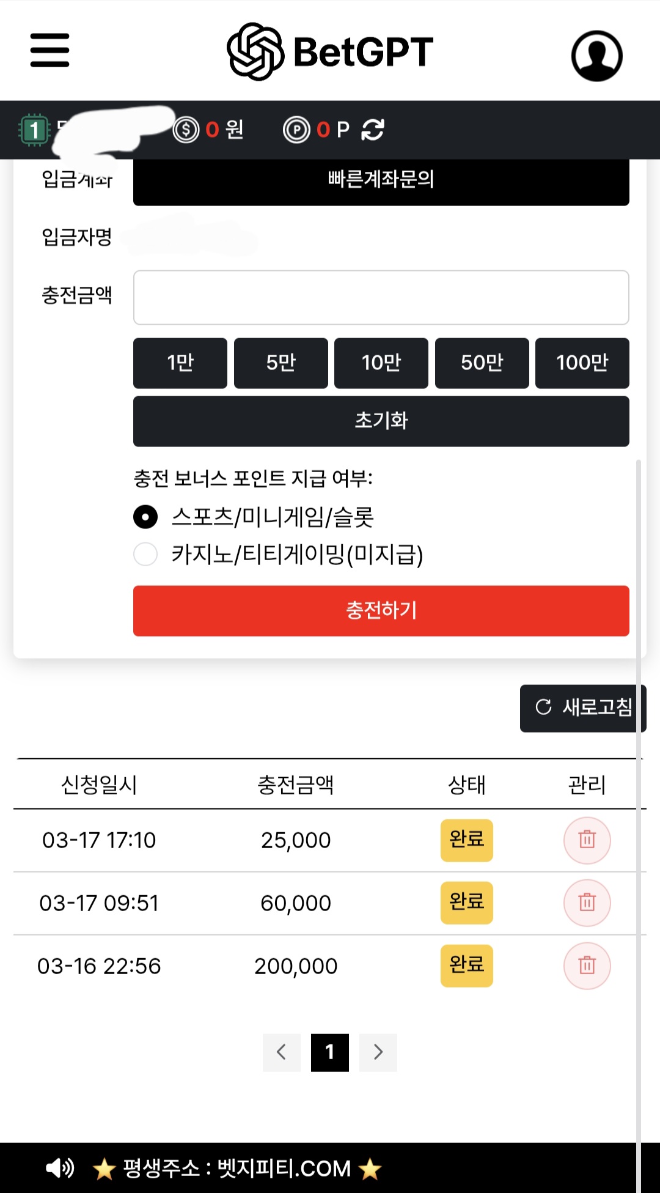The width and height of the screenshot is (660, 1193).
Task: Click the 빠른계좌문의 button
Action: (x=381, y=180)
